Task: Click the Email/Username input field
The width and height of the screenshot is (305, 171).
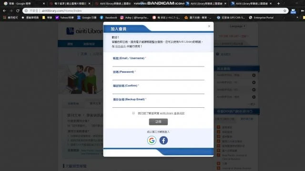Action: (x=158, y=64)
